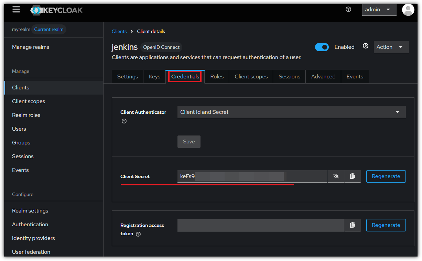Open the hamburger navigation menu
This screenshot has height=261, width=422.
coord(16,10)
